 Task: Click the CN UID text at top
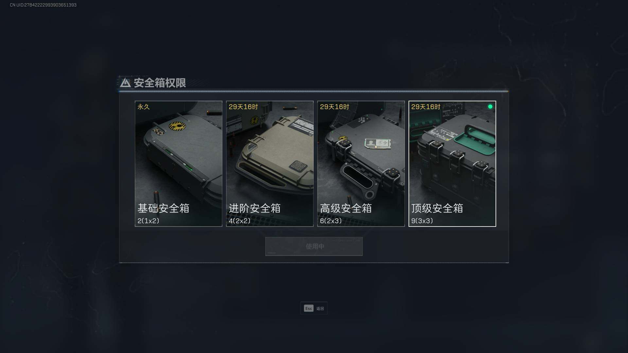[x=43, y=5]
